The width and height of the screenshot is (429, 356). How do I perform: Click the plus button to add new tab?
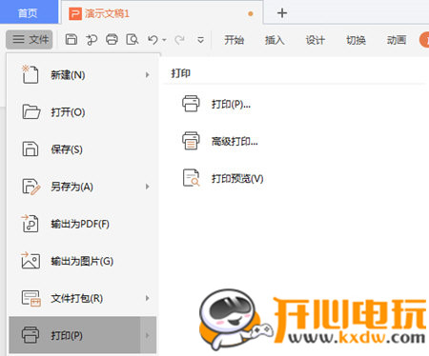pos(282,13)
